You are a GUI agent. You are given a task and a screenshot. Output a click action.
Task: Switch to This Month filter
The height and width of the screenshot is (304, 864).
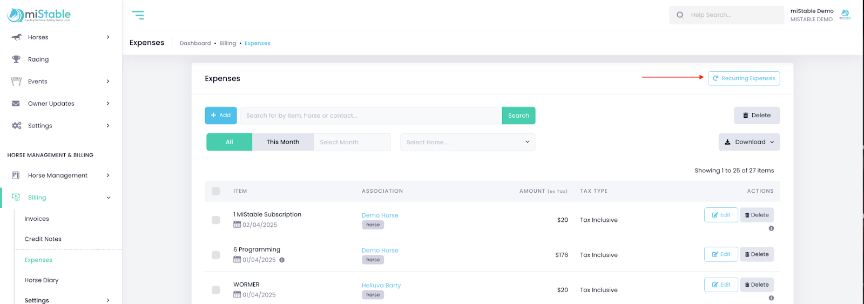pyautogui.click(x=283, y=142)
